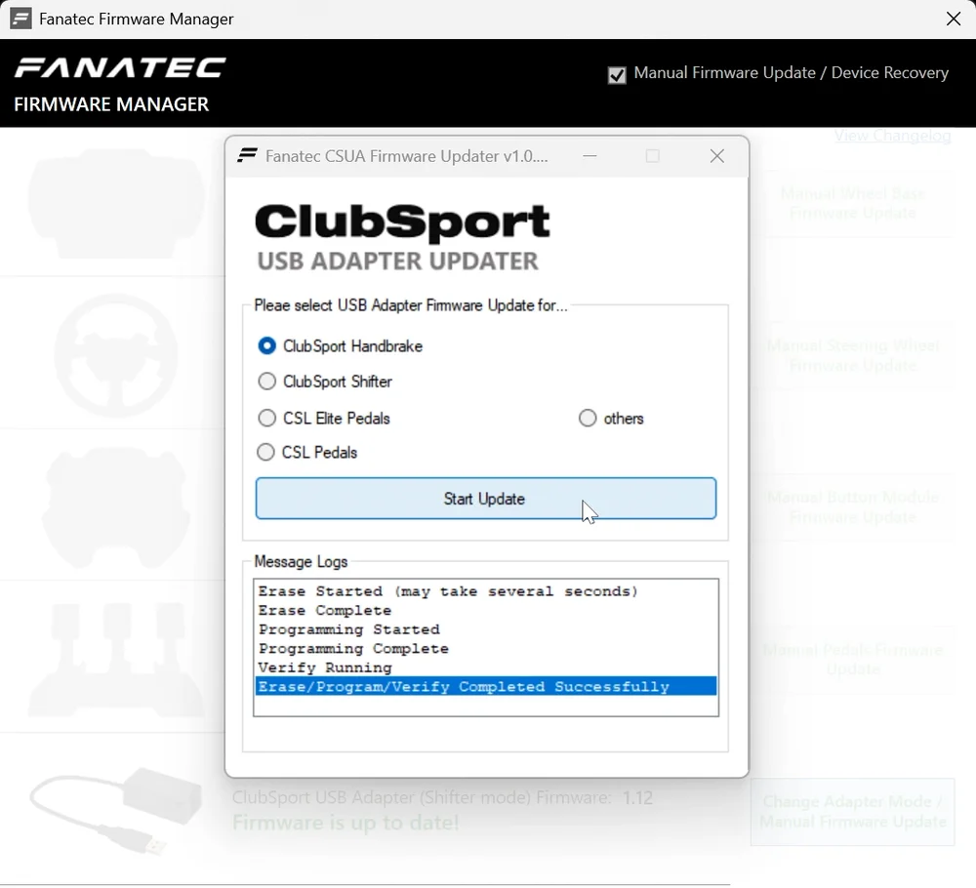Click the Fanatec Firmware Manager title bar icon

tap(20, 19)
